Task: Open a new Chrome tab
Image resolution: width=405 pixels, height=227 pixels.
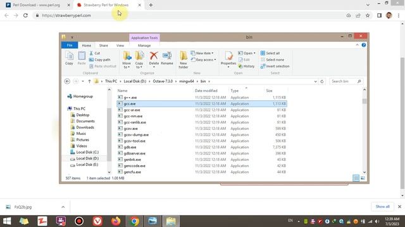Action: (151, 5)
